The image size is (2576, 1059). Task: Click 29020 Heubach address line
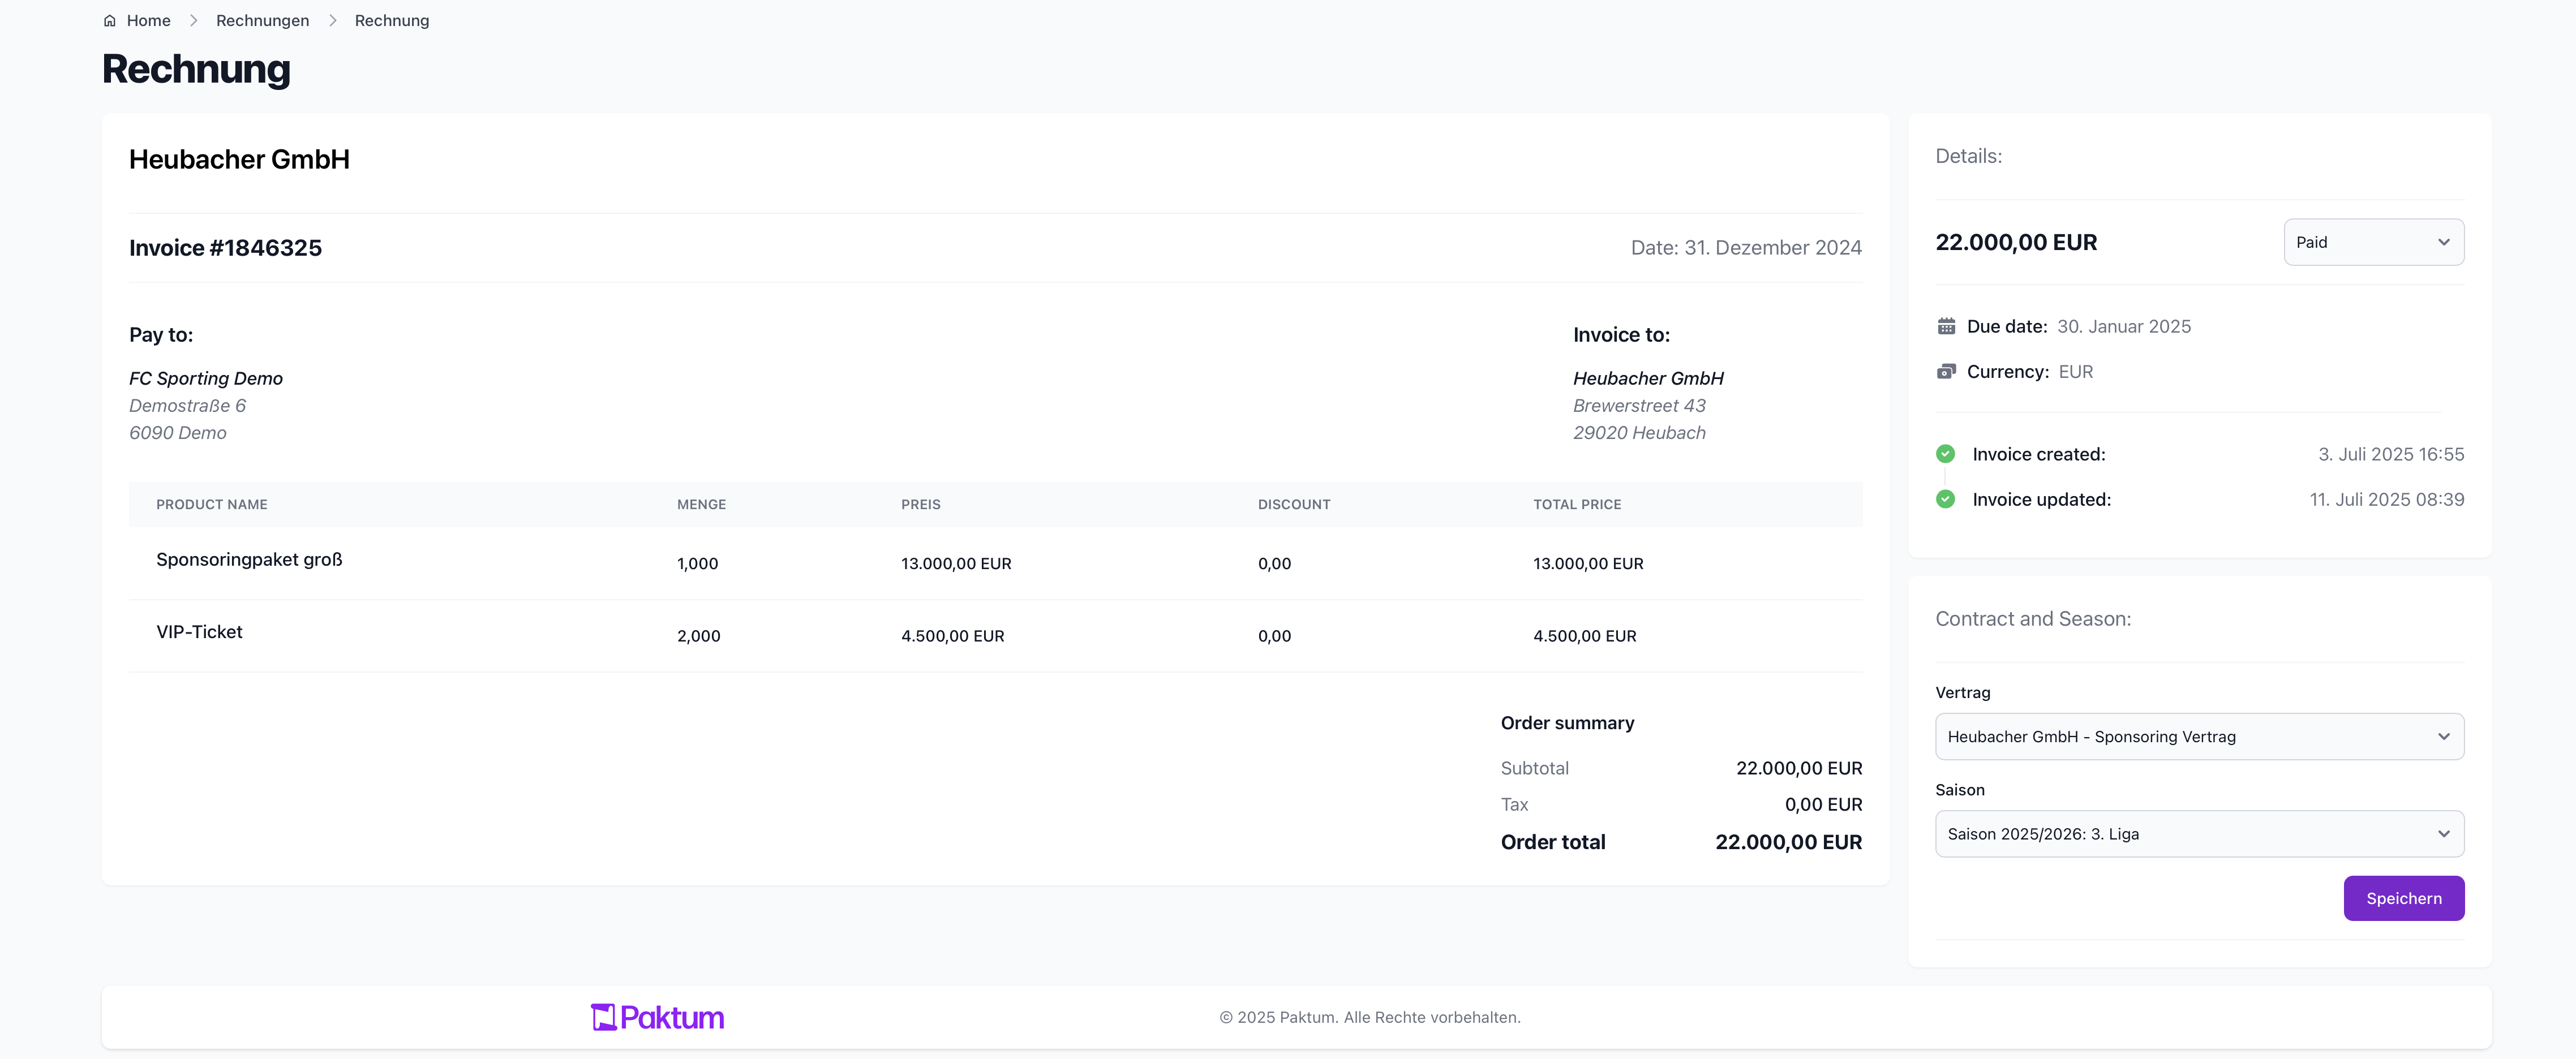tap(1639, 432)
